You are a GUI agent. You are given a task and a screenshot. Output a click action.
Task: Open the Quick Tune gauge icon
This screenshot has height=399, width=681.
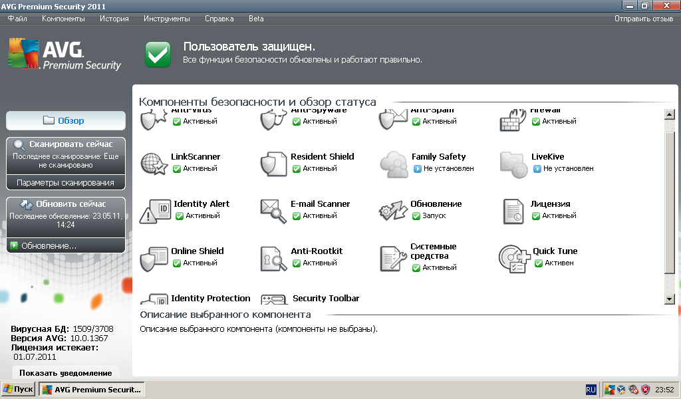514,259
